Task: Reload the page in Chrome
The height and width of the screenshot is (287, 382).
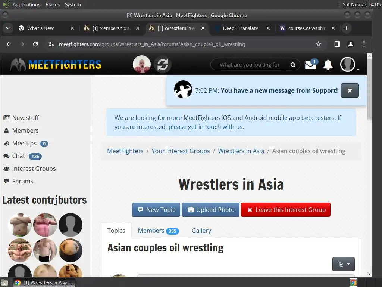Action: (35, 44)
